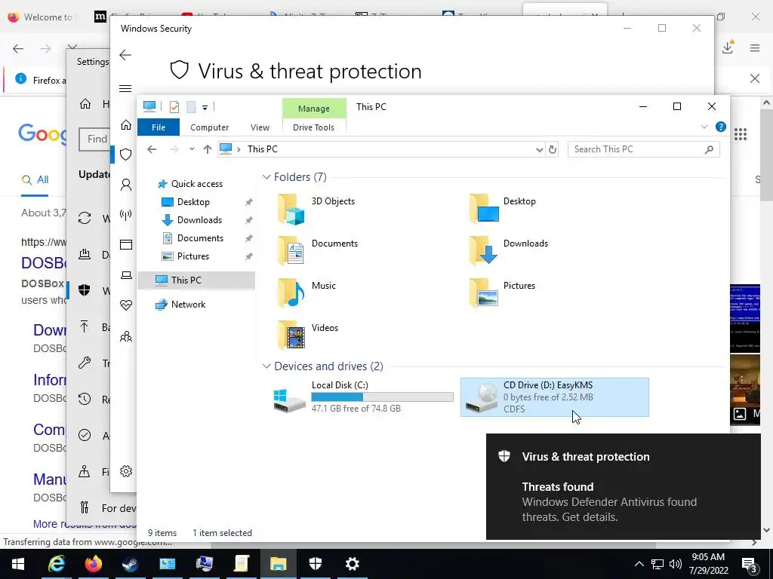Go up one level in File Explorer

(207, 149)
